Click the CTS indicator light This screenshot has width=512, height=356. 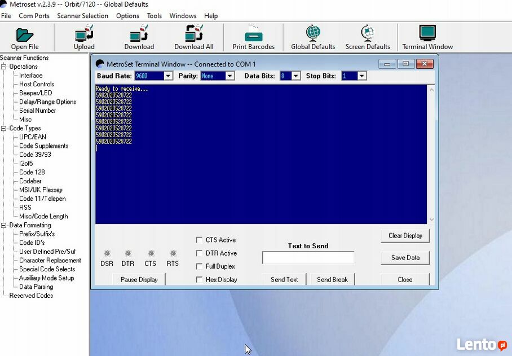(151, 253)
